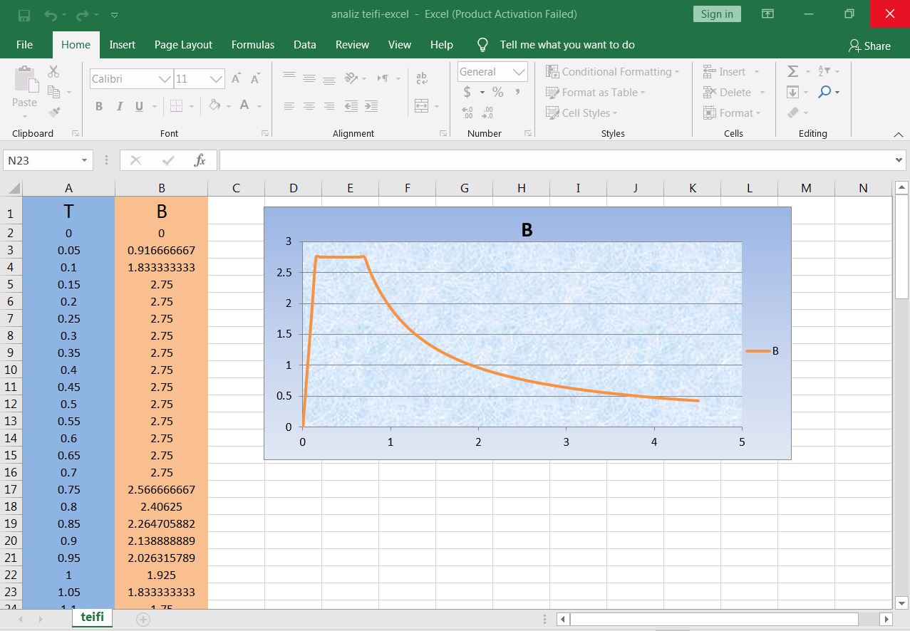The height and width of the screenshot is (631, 910).
Task: Open the Calibri font name dropdown
Action: tap(165, 79)
